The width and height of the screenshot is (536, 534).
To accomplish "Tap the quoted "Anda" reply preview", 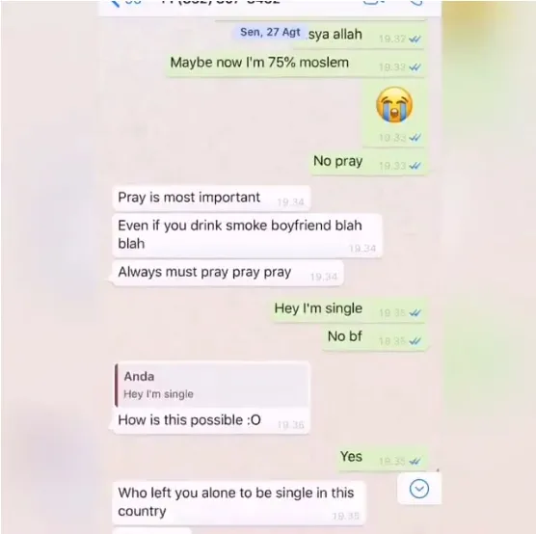I will (x=212, y=386).
